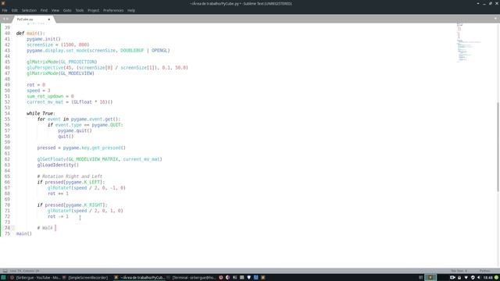Switch to the Terminal taskbar window

(x=191, y=278)
